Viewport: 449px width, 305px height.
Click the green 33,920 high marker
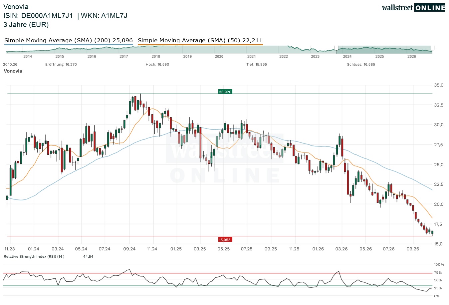[x=225, y=92]
